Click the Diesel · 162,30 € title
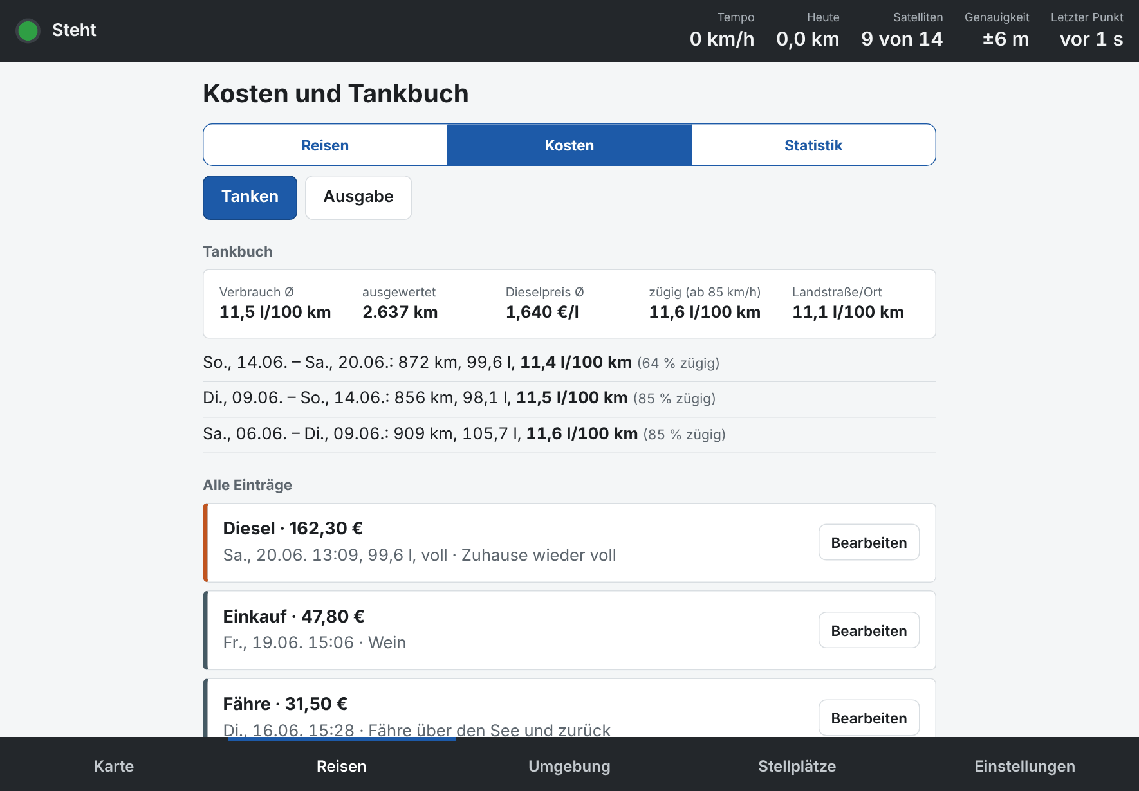This screenshot has height=791, width=1139. (293, 529)
